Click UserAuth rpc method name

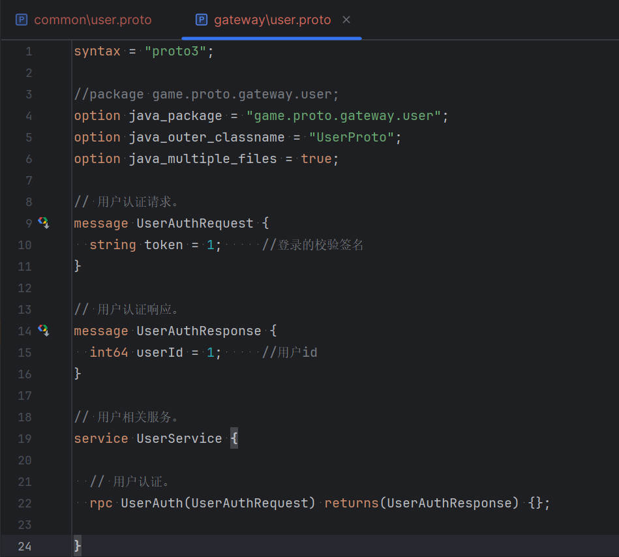click(152, 504)
